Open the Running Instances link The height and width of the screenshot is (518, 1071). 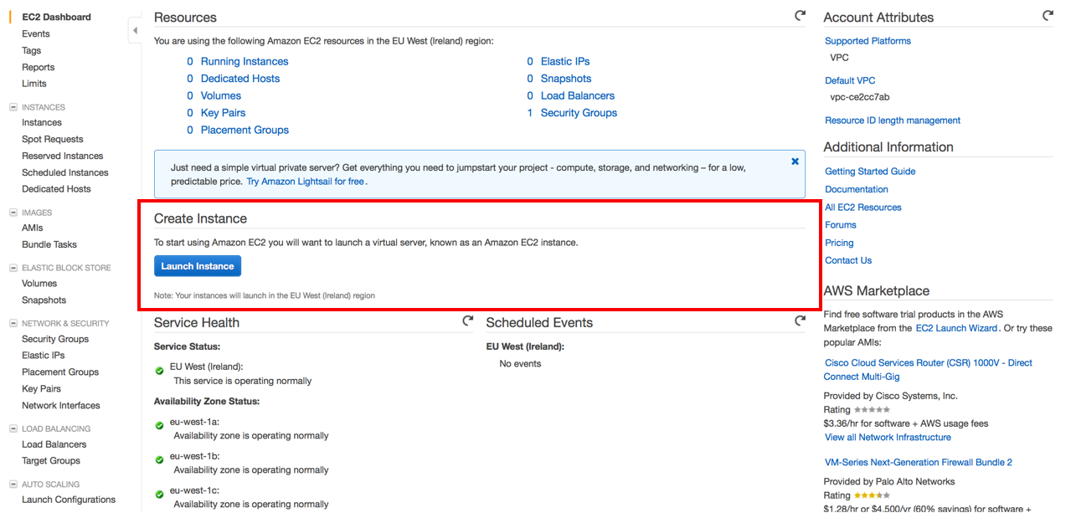[245, 61]
